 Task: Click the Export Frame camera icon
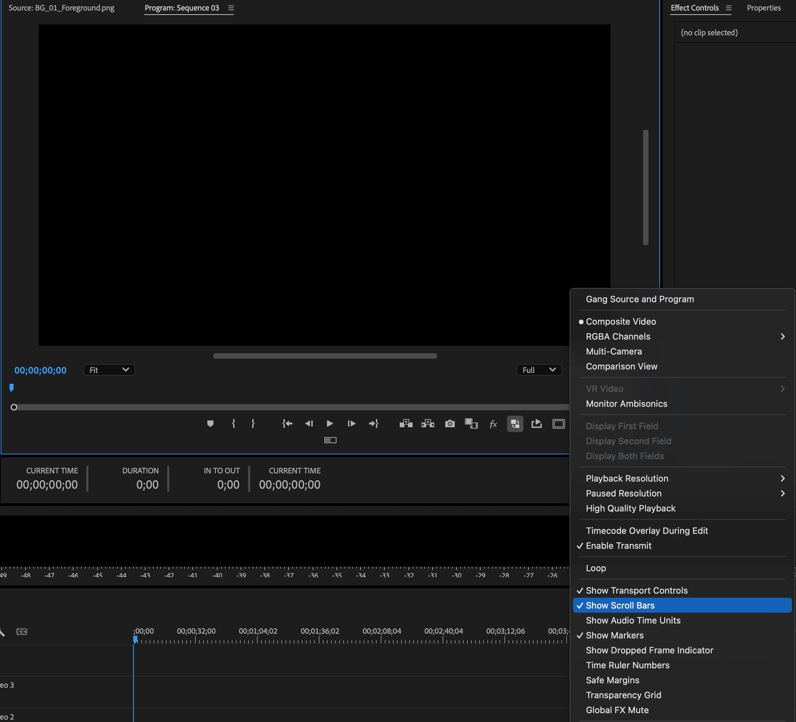coord(450,424)
